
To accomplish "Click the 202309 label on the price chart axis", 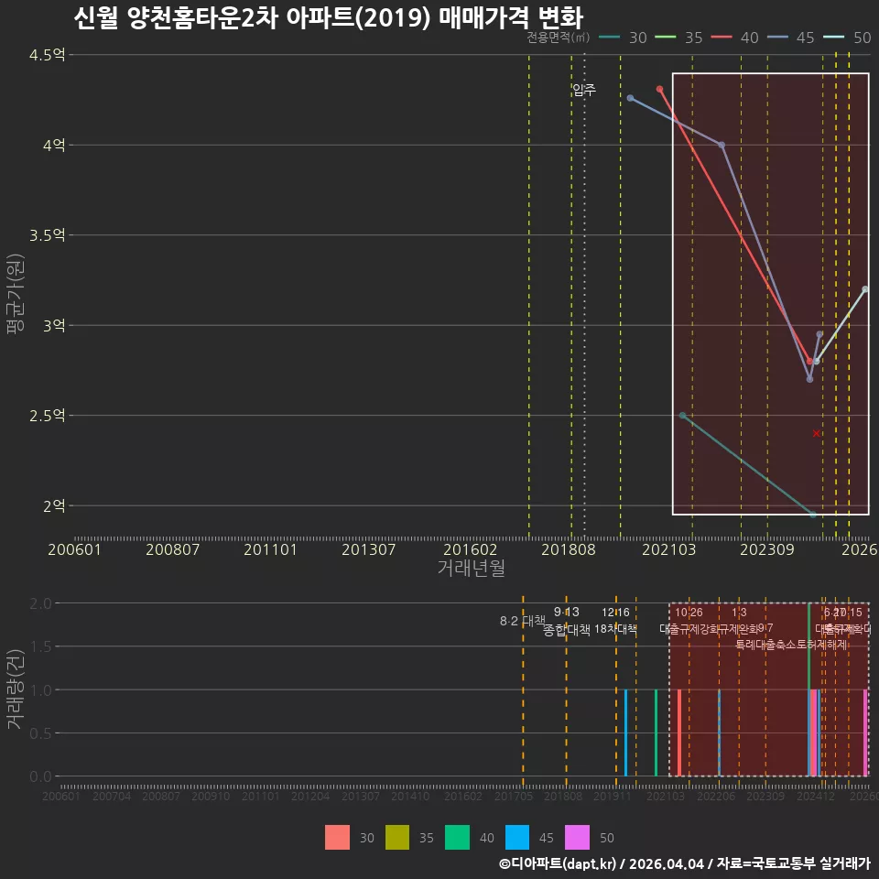I will pos(767,549).
